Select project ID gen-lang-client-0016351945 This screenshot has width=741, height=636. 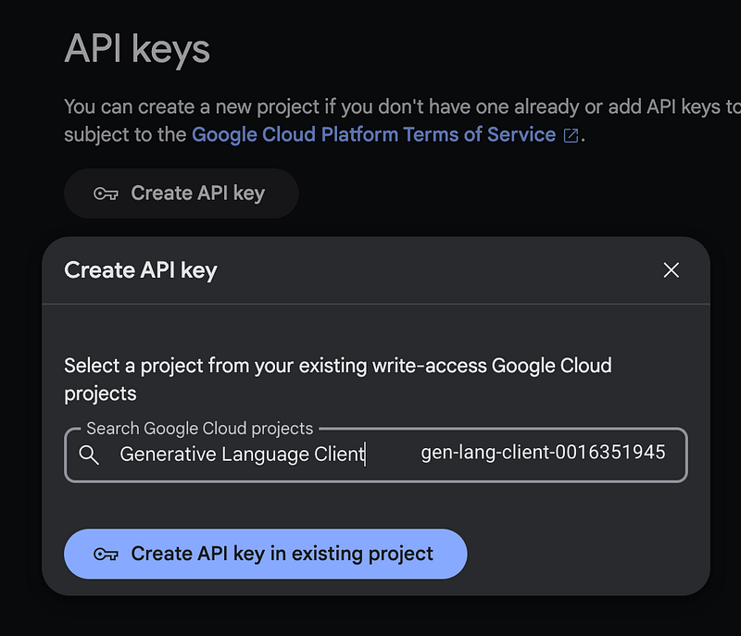click(x=543, y=453)
